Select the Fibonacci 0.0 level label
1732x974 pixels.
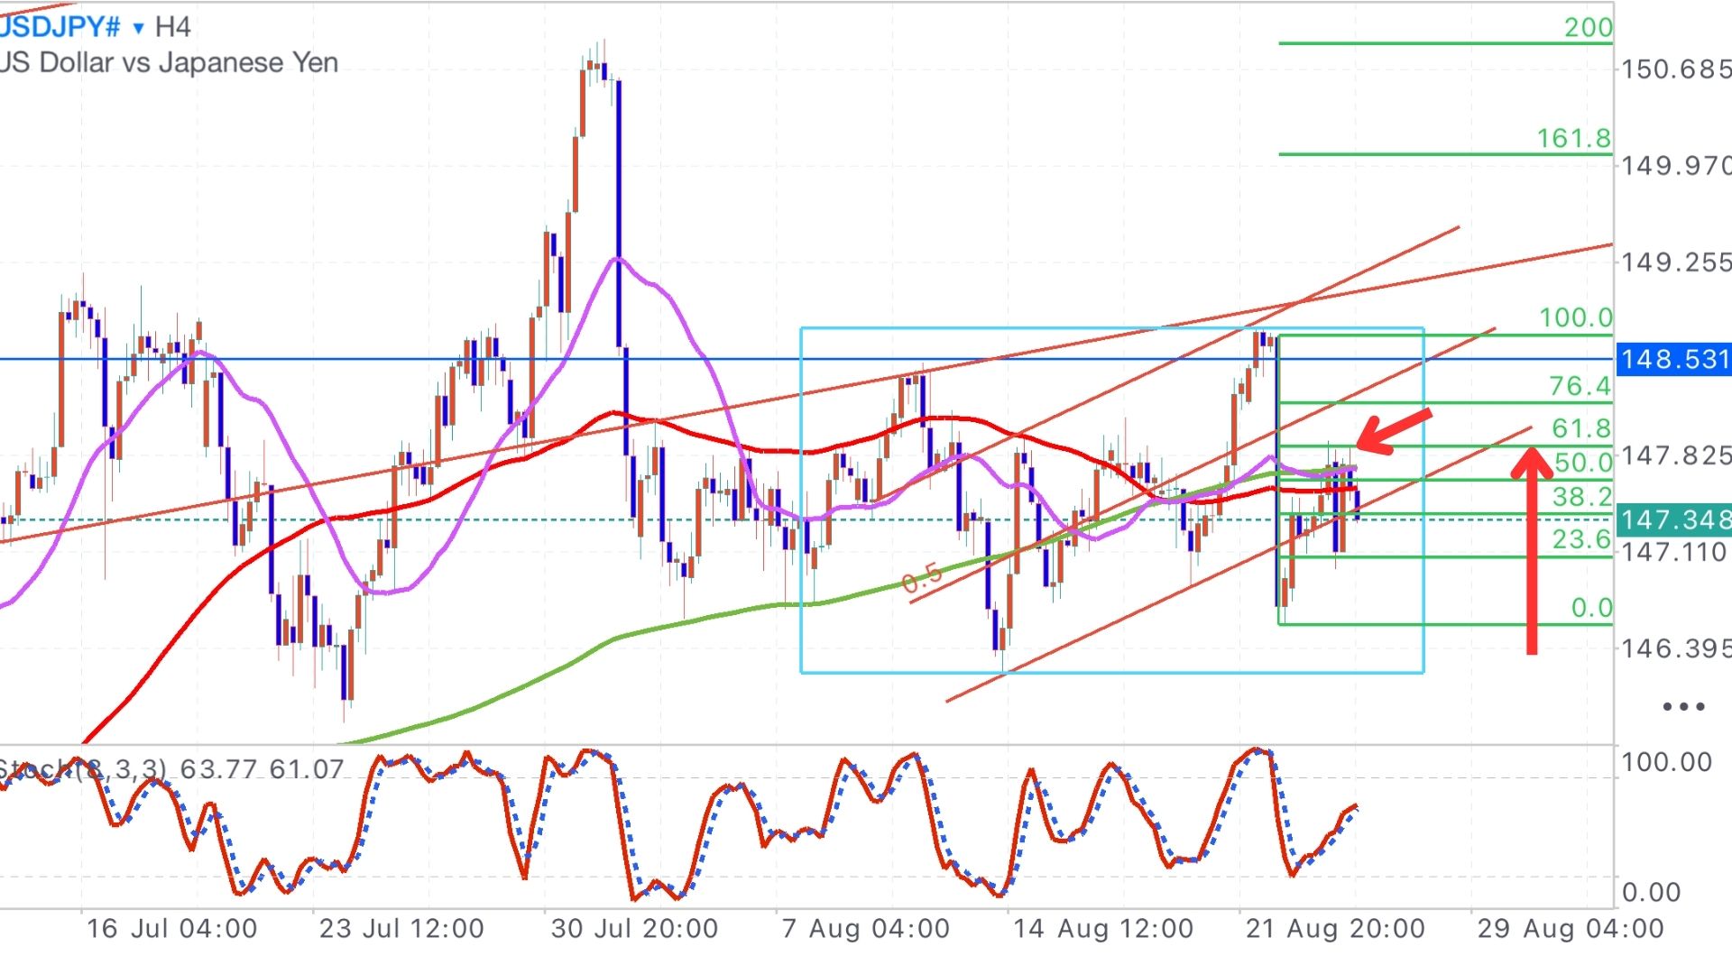click(x=1590, y=608)
